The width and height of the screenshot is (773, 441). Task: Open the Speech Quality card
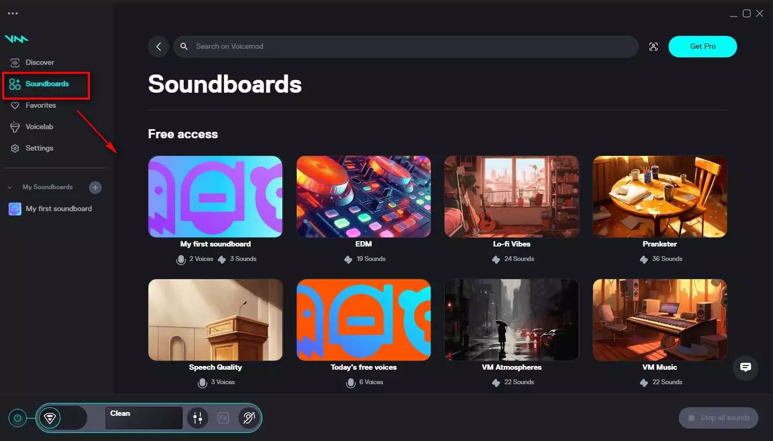click(x=215, y=320)
